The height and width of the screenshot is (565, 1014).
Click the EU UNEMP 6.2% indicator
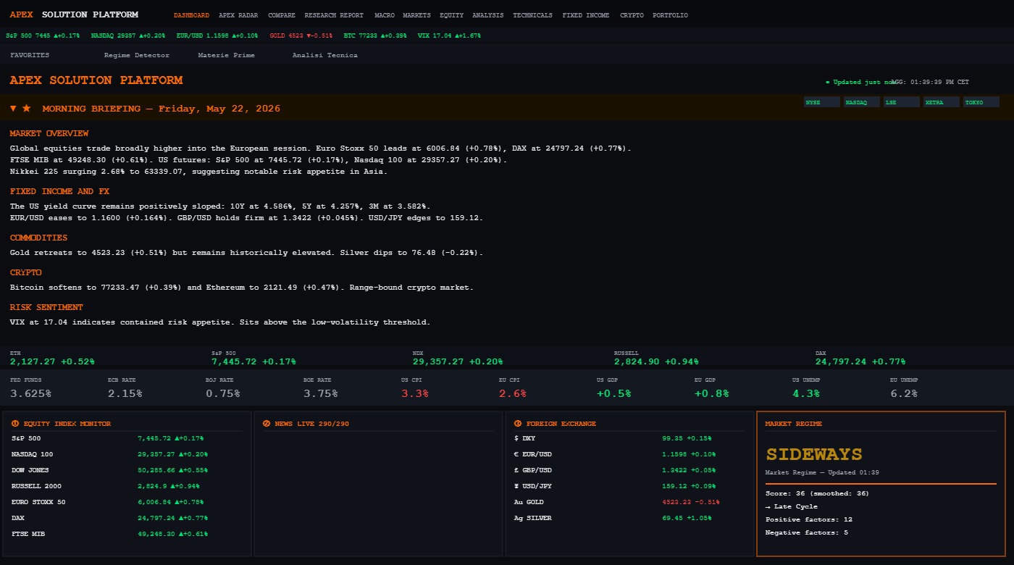[x=904, y=389]
